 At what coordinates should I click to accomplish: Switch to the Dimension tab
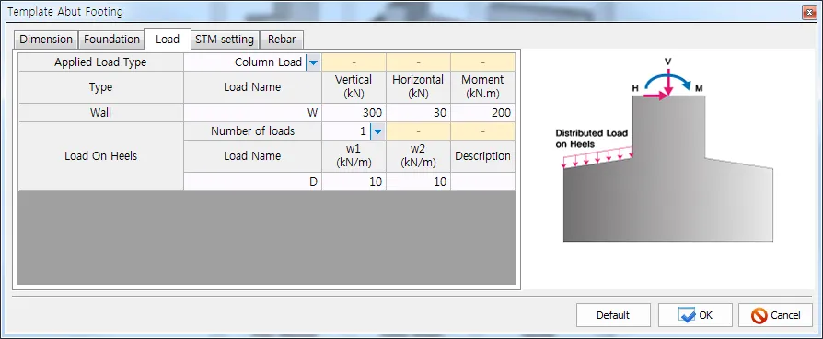pos(46,40)
